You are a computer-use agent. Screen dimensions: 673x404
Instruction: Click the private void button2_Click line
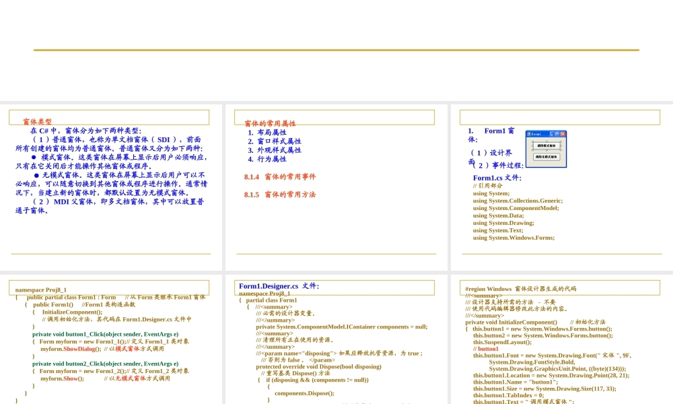pos(105,364)
